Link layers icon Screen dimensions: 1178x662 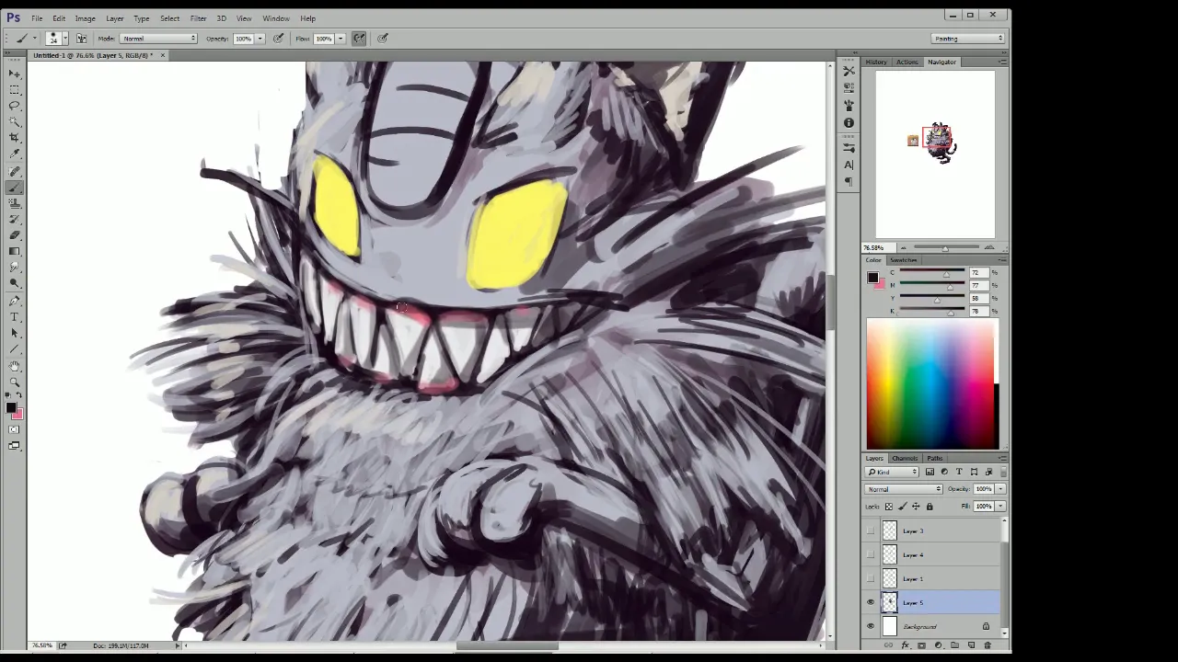889,645
